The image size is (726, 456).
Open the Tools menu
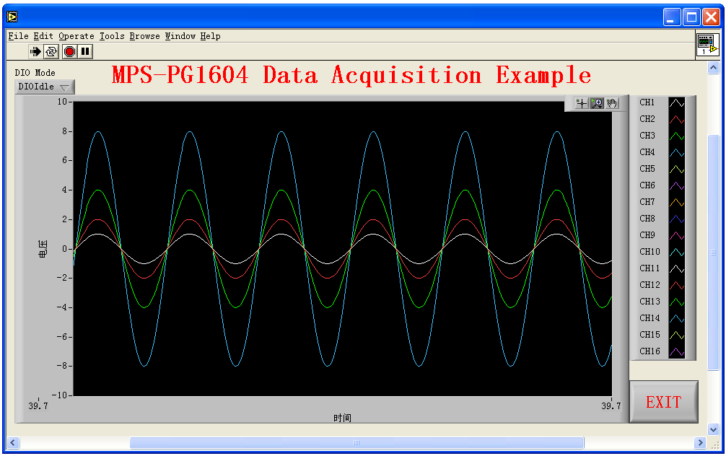click(x=112, y=36)
